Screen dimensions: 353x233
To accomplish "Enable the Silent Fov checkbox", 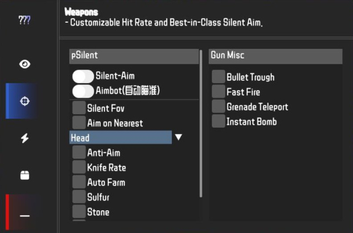I will tap(79, 108).
